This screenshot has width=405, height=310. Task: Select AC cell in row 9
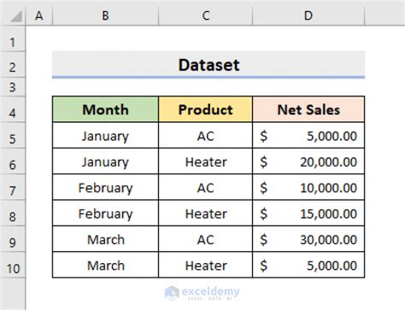pos(205,239)
